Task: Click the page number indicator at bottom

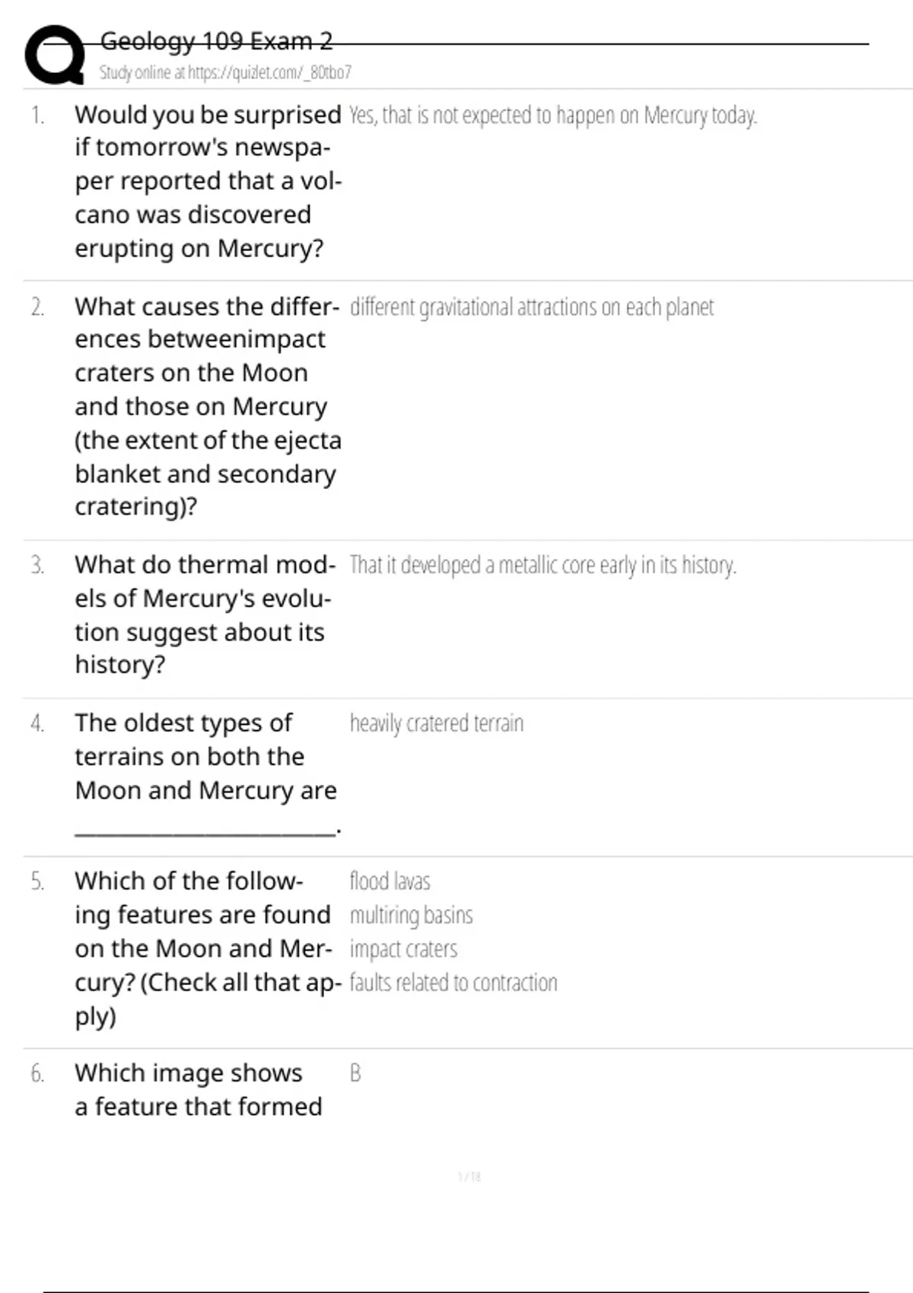Action: click(x=469, y=1177)
